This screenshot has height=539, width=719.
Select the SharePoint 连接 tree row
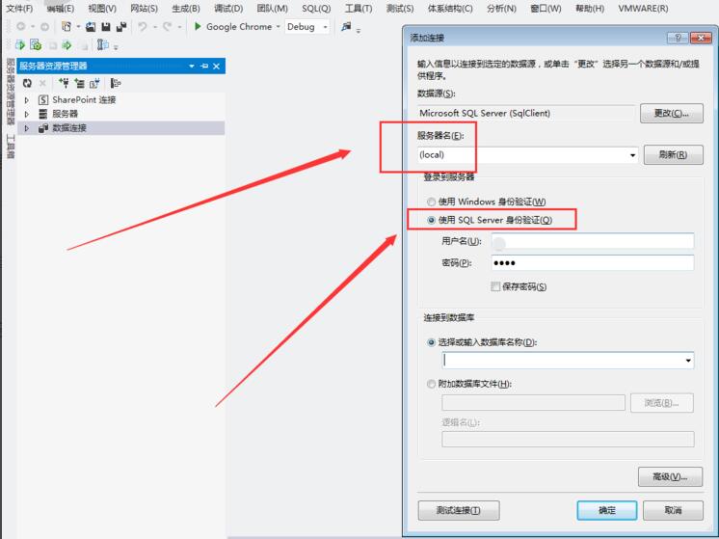pos(121,100)
